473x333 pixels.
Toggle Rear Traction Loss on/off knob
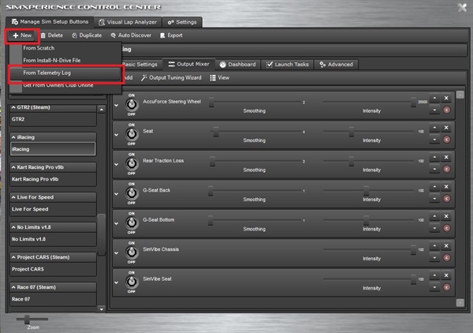pyautogui.click(x=132, y=163)
